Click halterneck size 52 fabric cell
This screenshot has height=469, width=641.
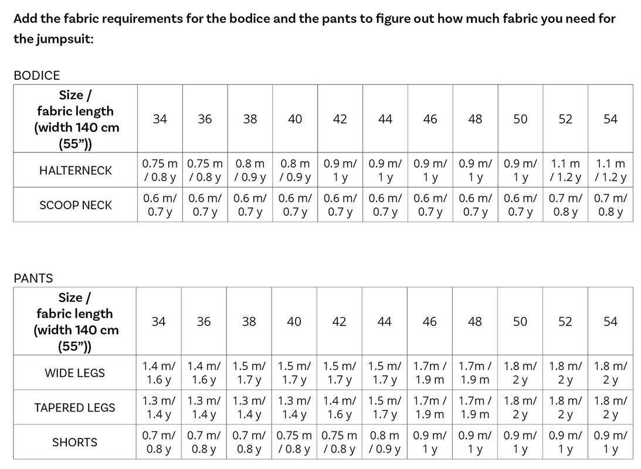[x=565, y=171]
